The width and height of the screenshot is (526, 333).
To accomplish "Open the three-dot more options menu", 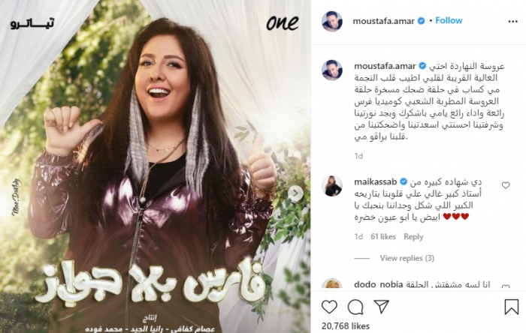I will [x=512, y=22].
